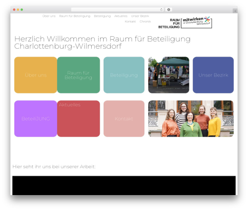Maximize the window with the green button
The width and height of the screenshot is (248, 210).
click(22, 9)
